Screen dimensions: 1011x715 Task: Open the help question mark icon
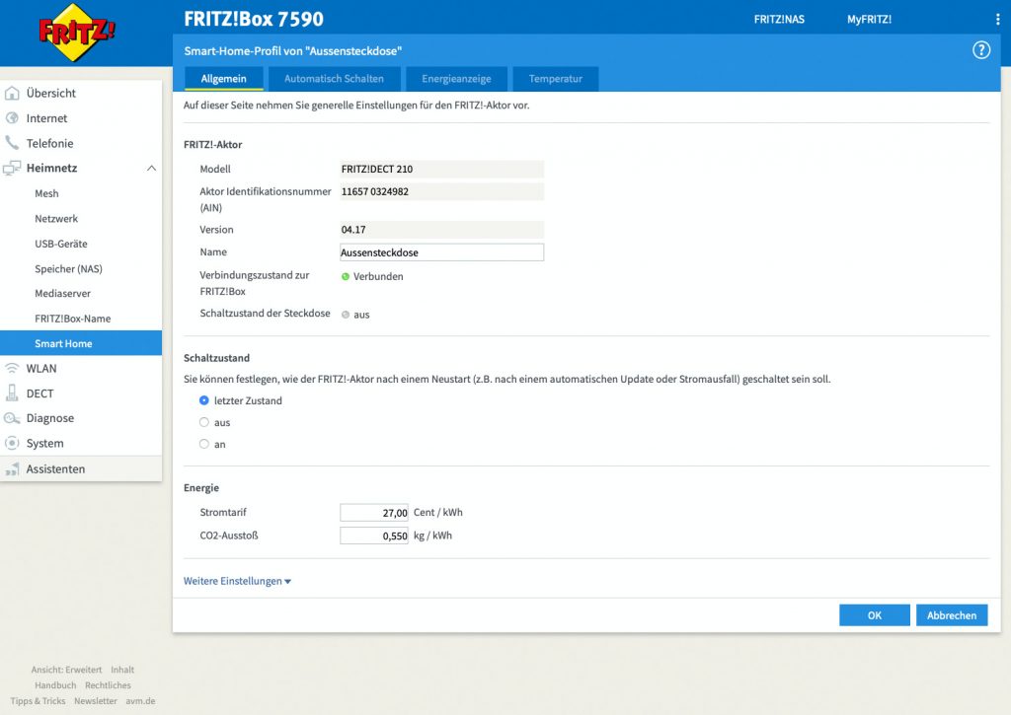tap(980, 50)
